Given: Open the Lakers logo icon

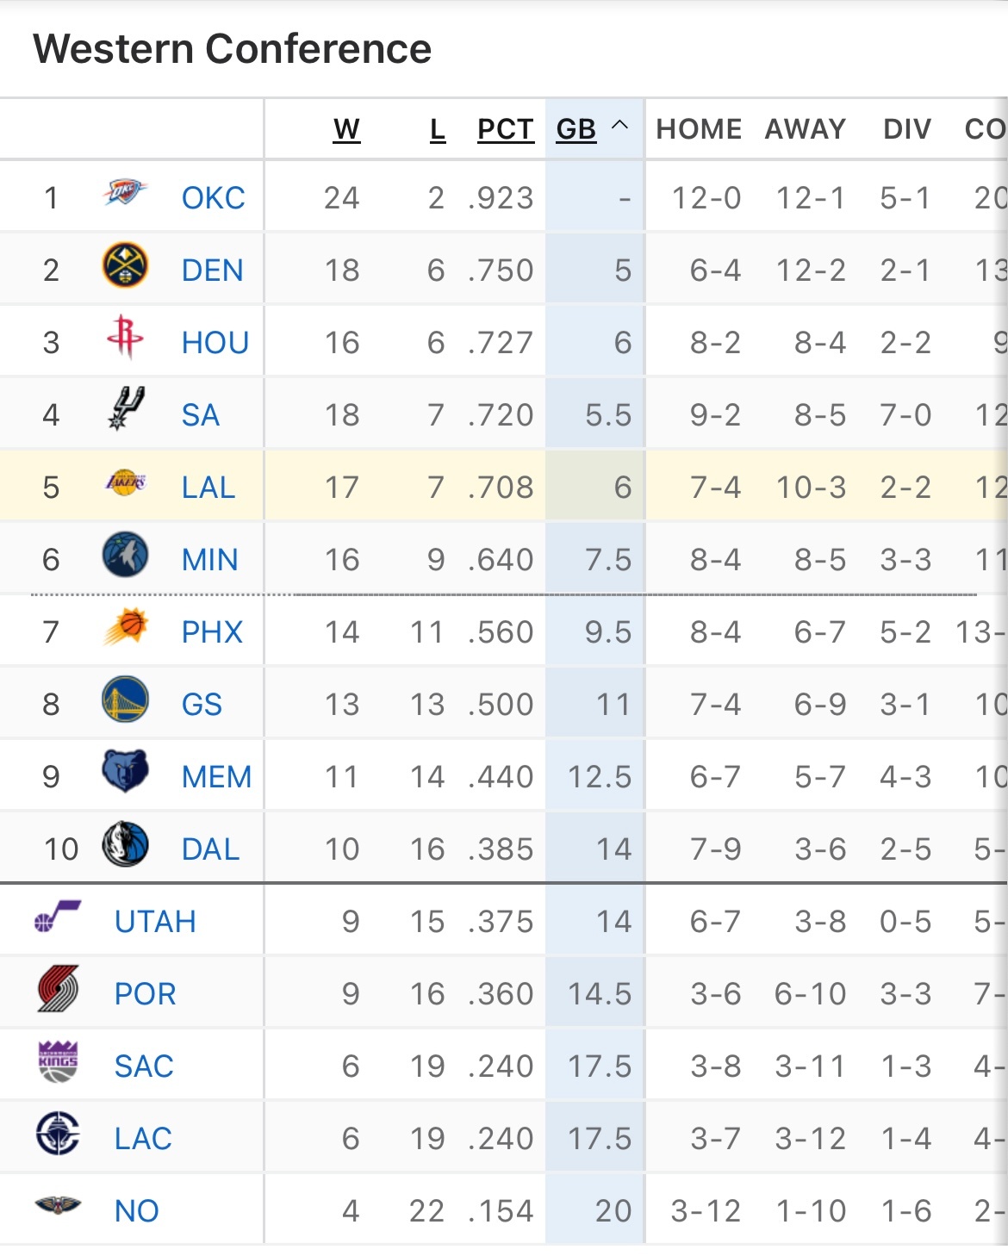Looking at the screenshot, I should (x=125, y=482).
